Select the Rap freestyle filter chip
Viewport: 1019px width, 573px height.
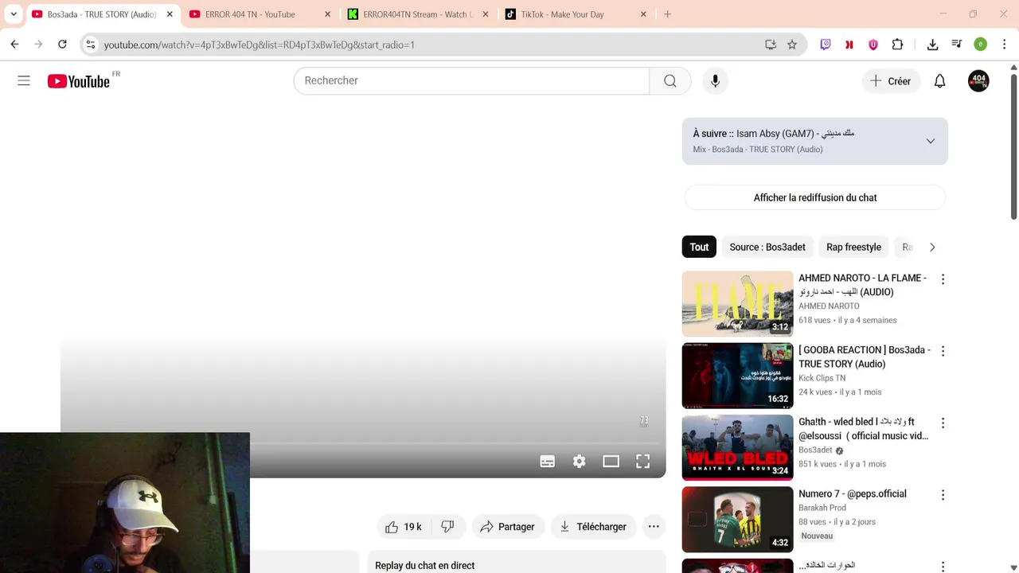click(853, 248)
